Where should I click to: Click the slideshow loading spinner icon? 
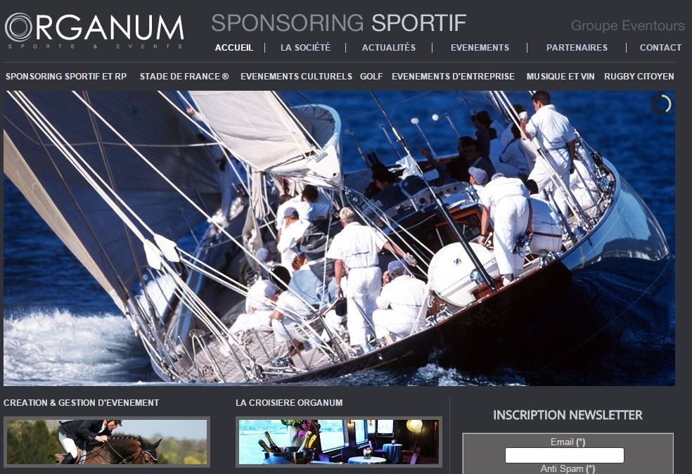[661, 105]
